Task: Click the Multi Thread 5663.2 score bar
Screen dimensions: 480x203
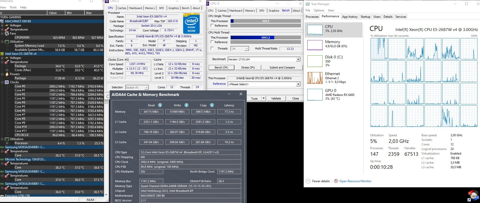Action: 265,38
